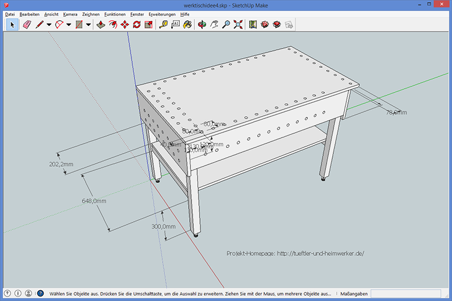The height and width of the screenshot is (301, 452).
Task: Close the SketchUp Make window
Action: [x=442, y=5]
